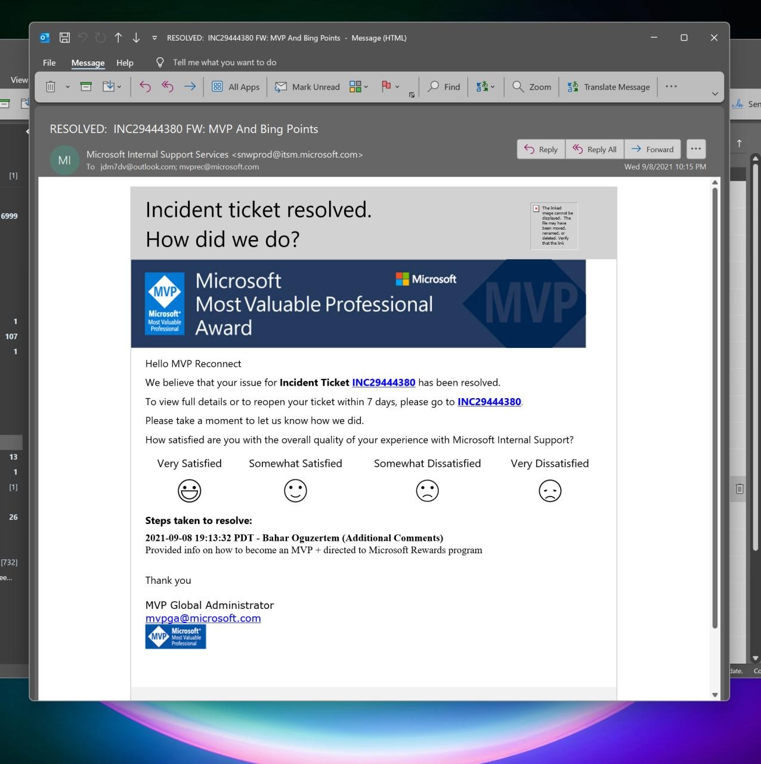Select the Very Dissatisfied sad face
Screen dimensions: 761x764
[550, 491]
